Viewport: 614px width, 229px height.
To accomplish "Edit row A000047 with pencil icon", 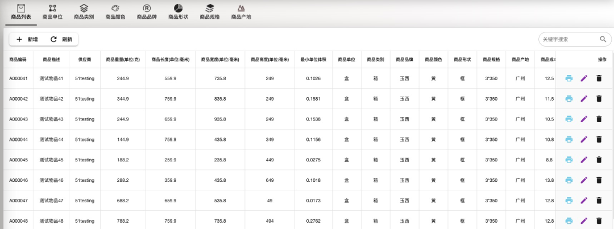I will [x=584, y=201].
